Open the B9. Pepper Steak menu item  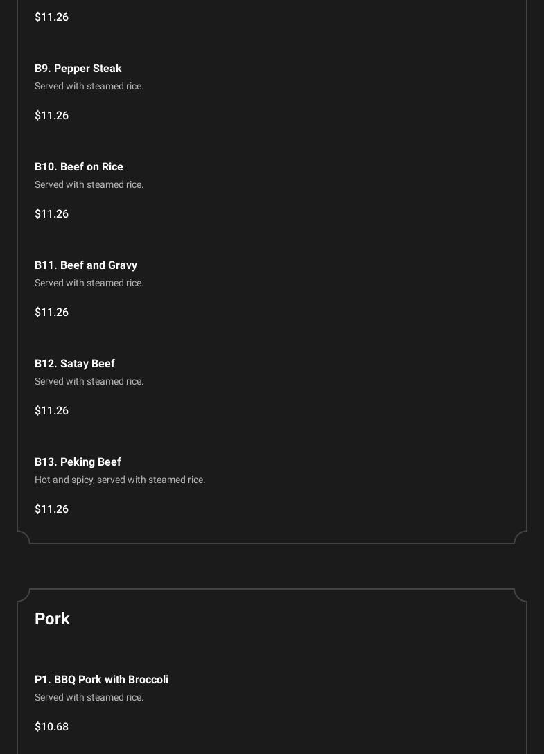point(78,68)
